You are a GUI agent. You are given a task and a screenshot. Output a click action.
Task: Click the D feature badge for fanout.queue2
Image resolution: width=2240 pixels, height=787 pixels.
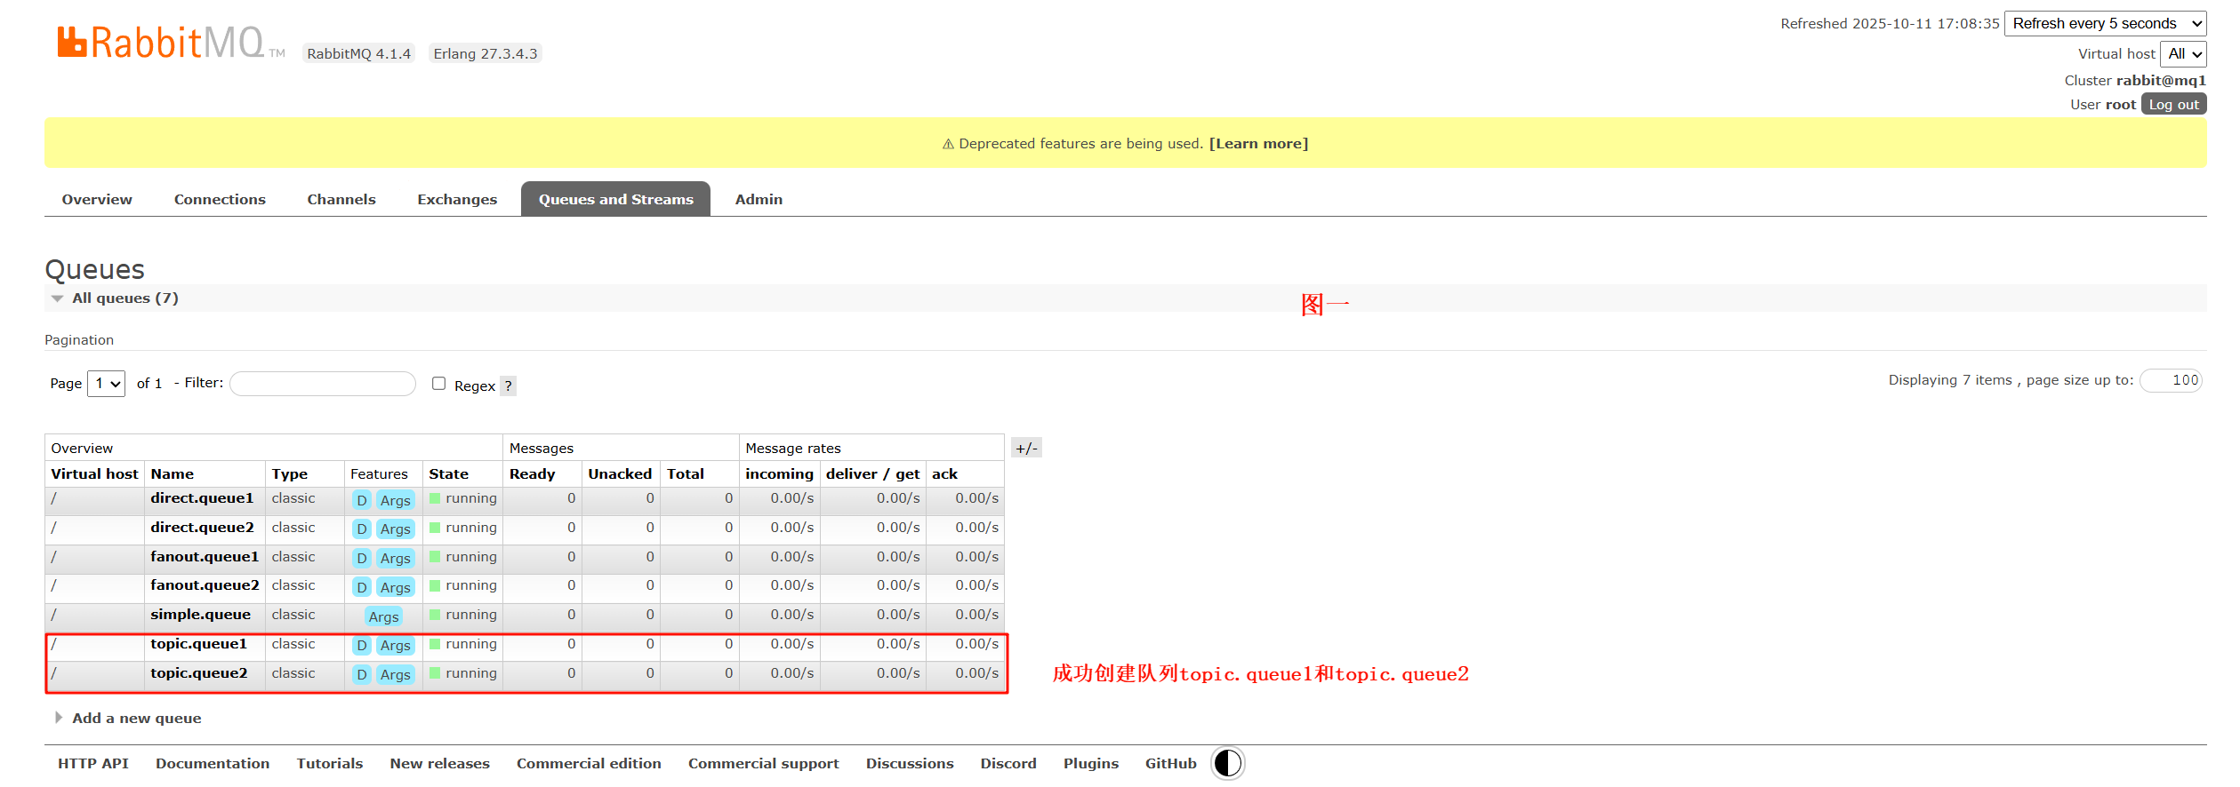362,587
